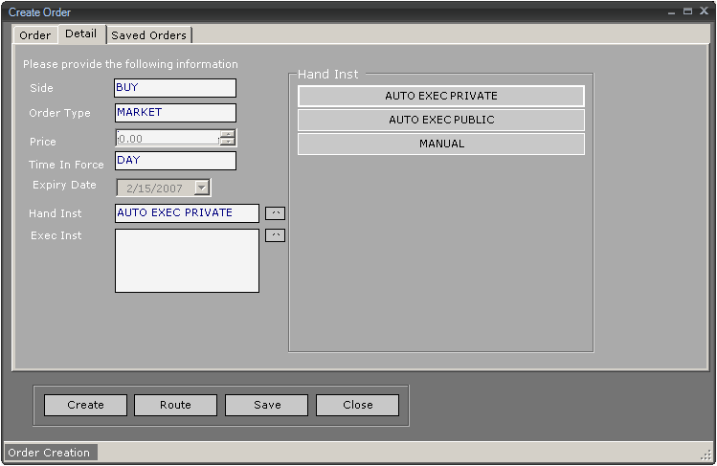Switch to the Order tab
Screen dimensions: 717x466
coord(35,35)
